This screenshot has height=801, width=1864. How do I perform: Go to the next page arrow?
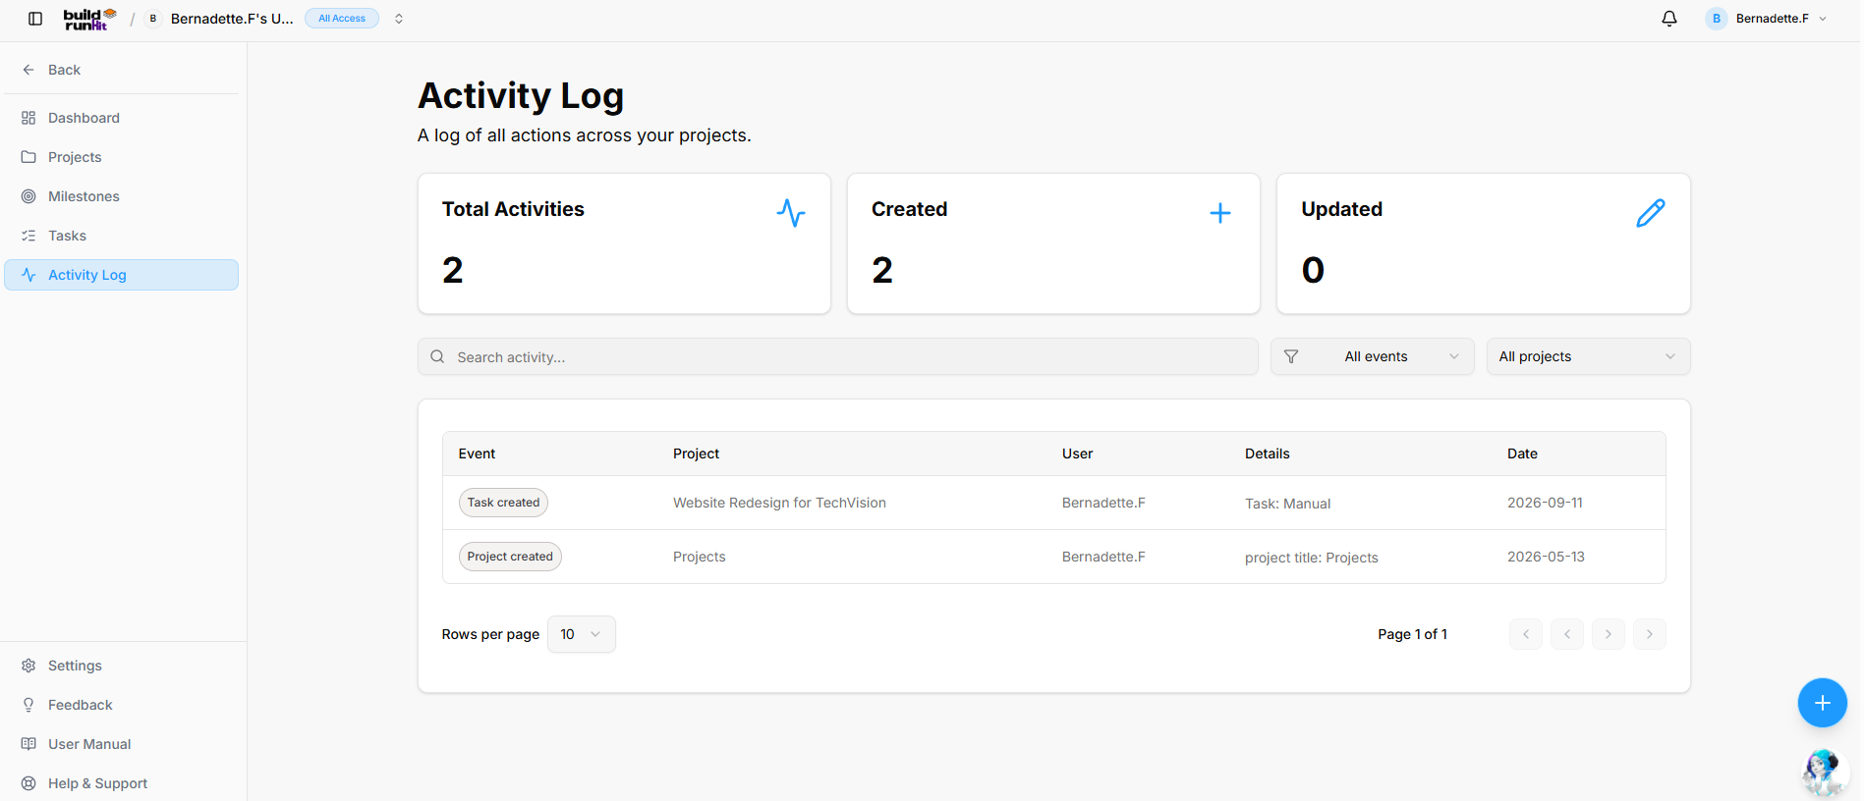[x=1609, y=634]
